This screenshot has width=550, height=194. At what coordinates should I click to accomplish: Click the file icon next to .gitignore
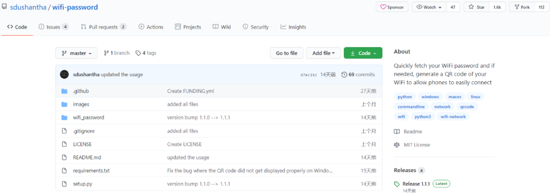(64, 131)
